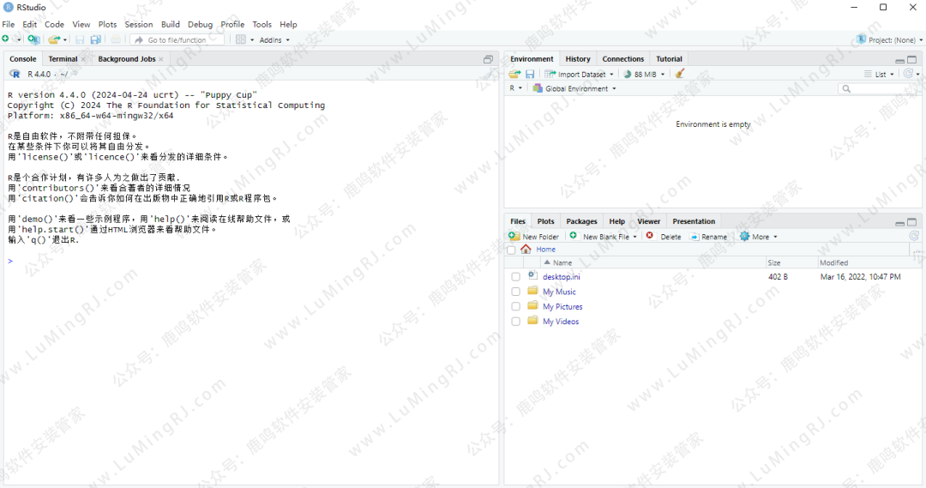Click the console input prompt line
The image size is (926, 488).
[x=251, y=261]
